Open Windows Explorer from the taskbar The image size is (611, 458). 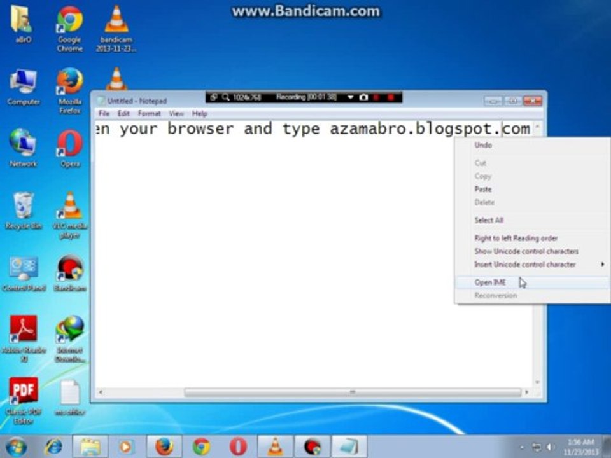coord(90,447)
